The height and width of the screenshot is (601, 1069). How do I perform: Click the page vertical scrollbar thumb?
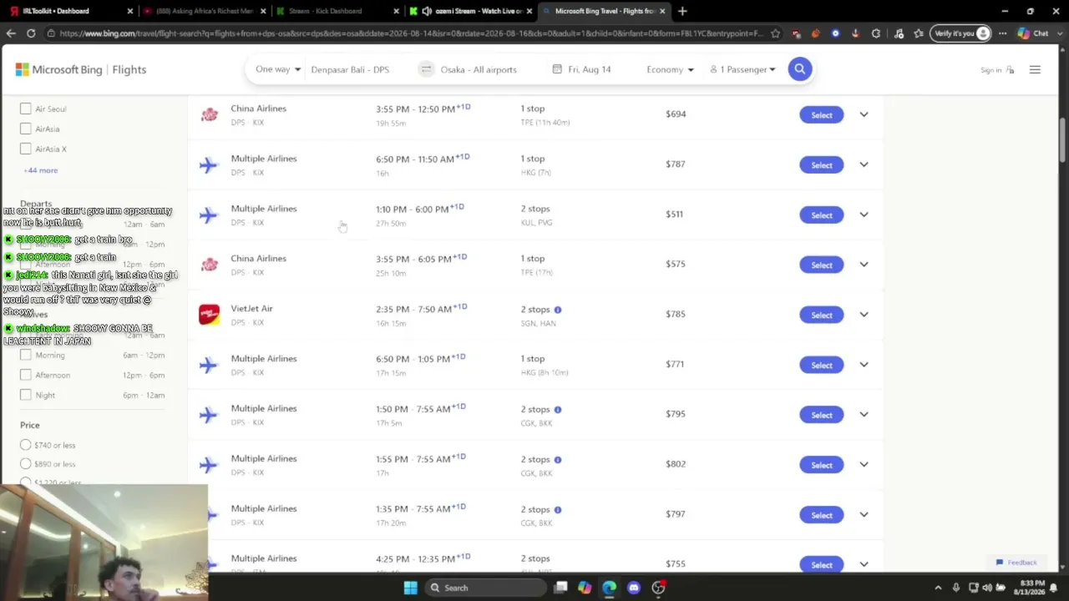1062,141
